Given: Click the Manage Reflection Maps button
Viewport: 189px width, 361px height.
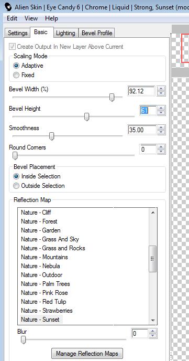Looking at the screenshot, I should pyautogui.click(x=87, y=354).
